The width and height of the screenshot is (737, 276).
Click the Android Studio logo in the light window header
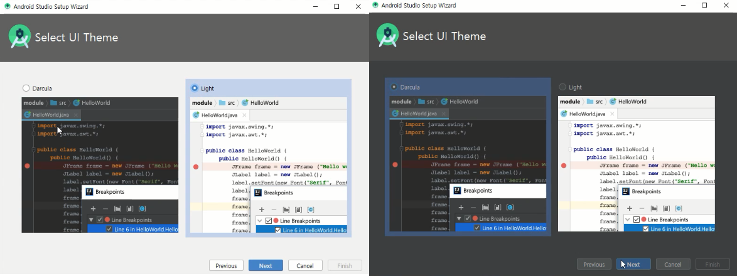(19, 36)
